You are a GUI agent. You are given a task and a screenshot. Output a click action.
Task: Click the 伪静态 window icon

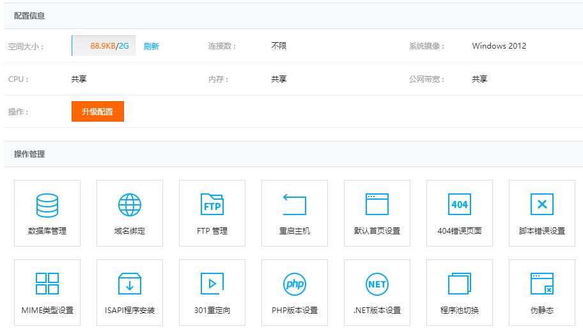point(542,284)
